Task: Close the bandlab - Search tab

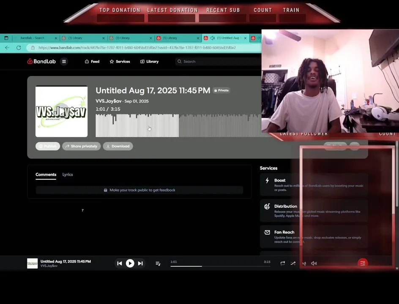Action: (56, 38)
